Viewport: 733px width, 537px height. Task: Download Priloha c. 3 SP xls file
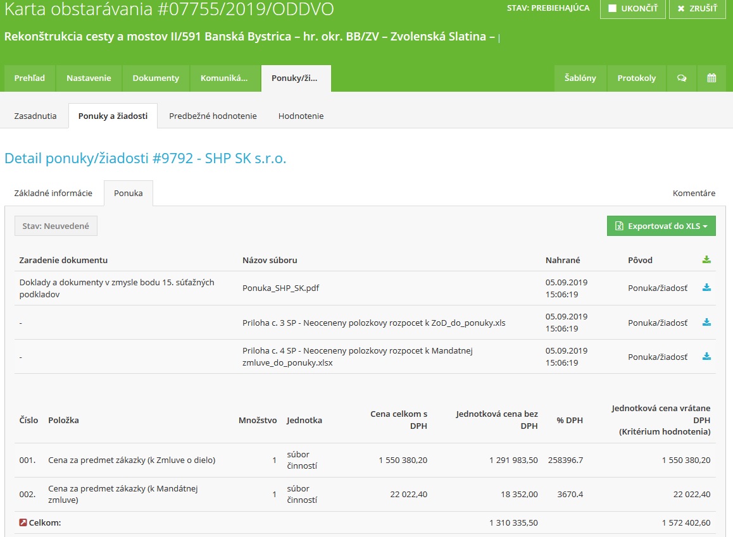(706, 323)
